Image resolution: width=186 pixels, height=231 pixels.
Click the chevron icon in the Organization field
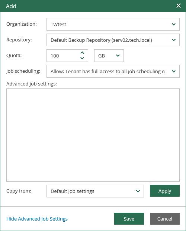click(174, 24)
